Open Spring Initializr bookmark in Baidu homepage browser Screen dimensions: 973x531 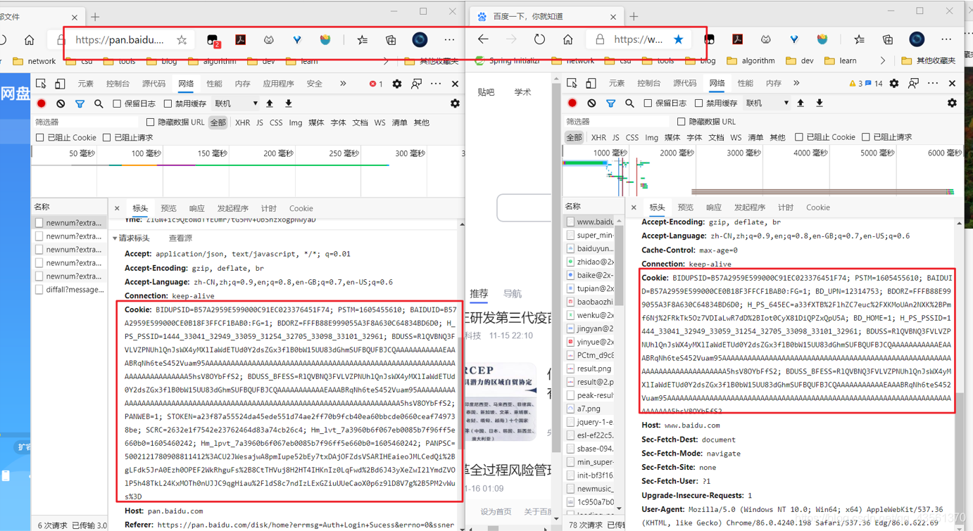pyautogui.click(x=507, y=60)
